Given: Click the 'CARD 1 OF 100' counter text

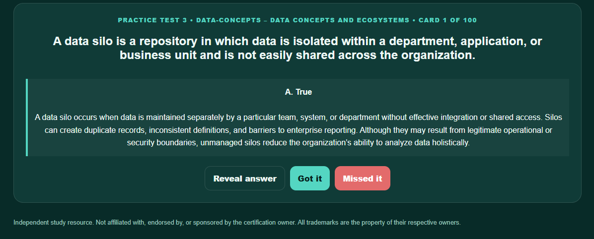Looking at the screenshot, I should tap(448, 20).
